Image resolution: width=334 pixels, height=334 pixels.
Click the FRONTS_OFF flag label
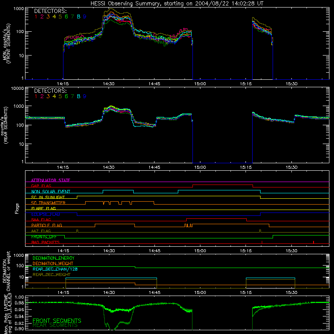pos(44,237)
